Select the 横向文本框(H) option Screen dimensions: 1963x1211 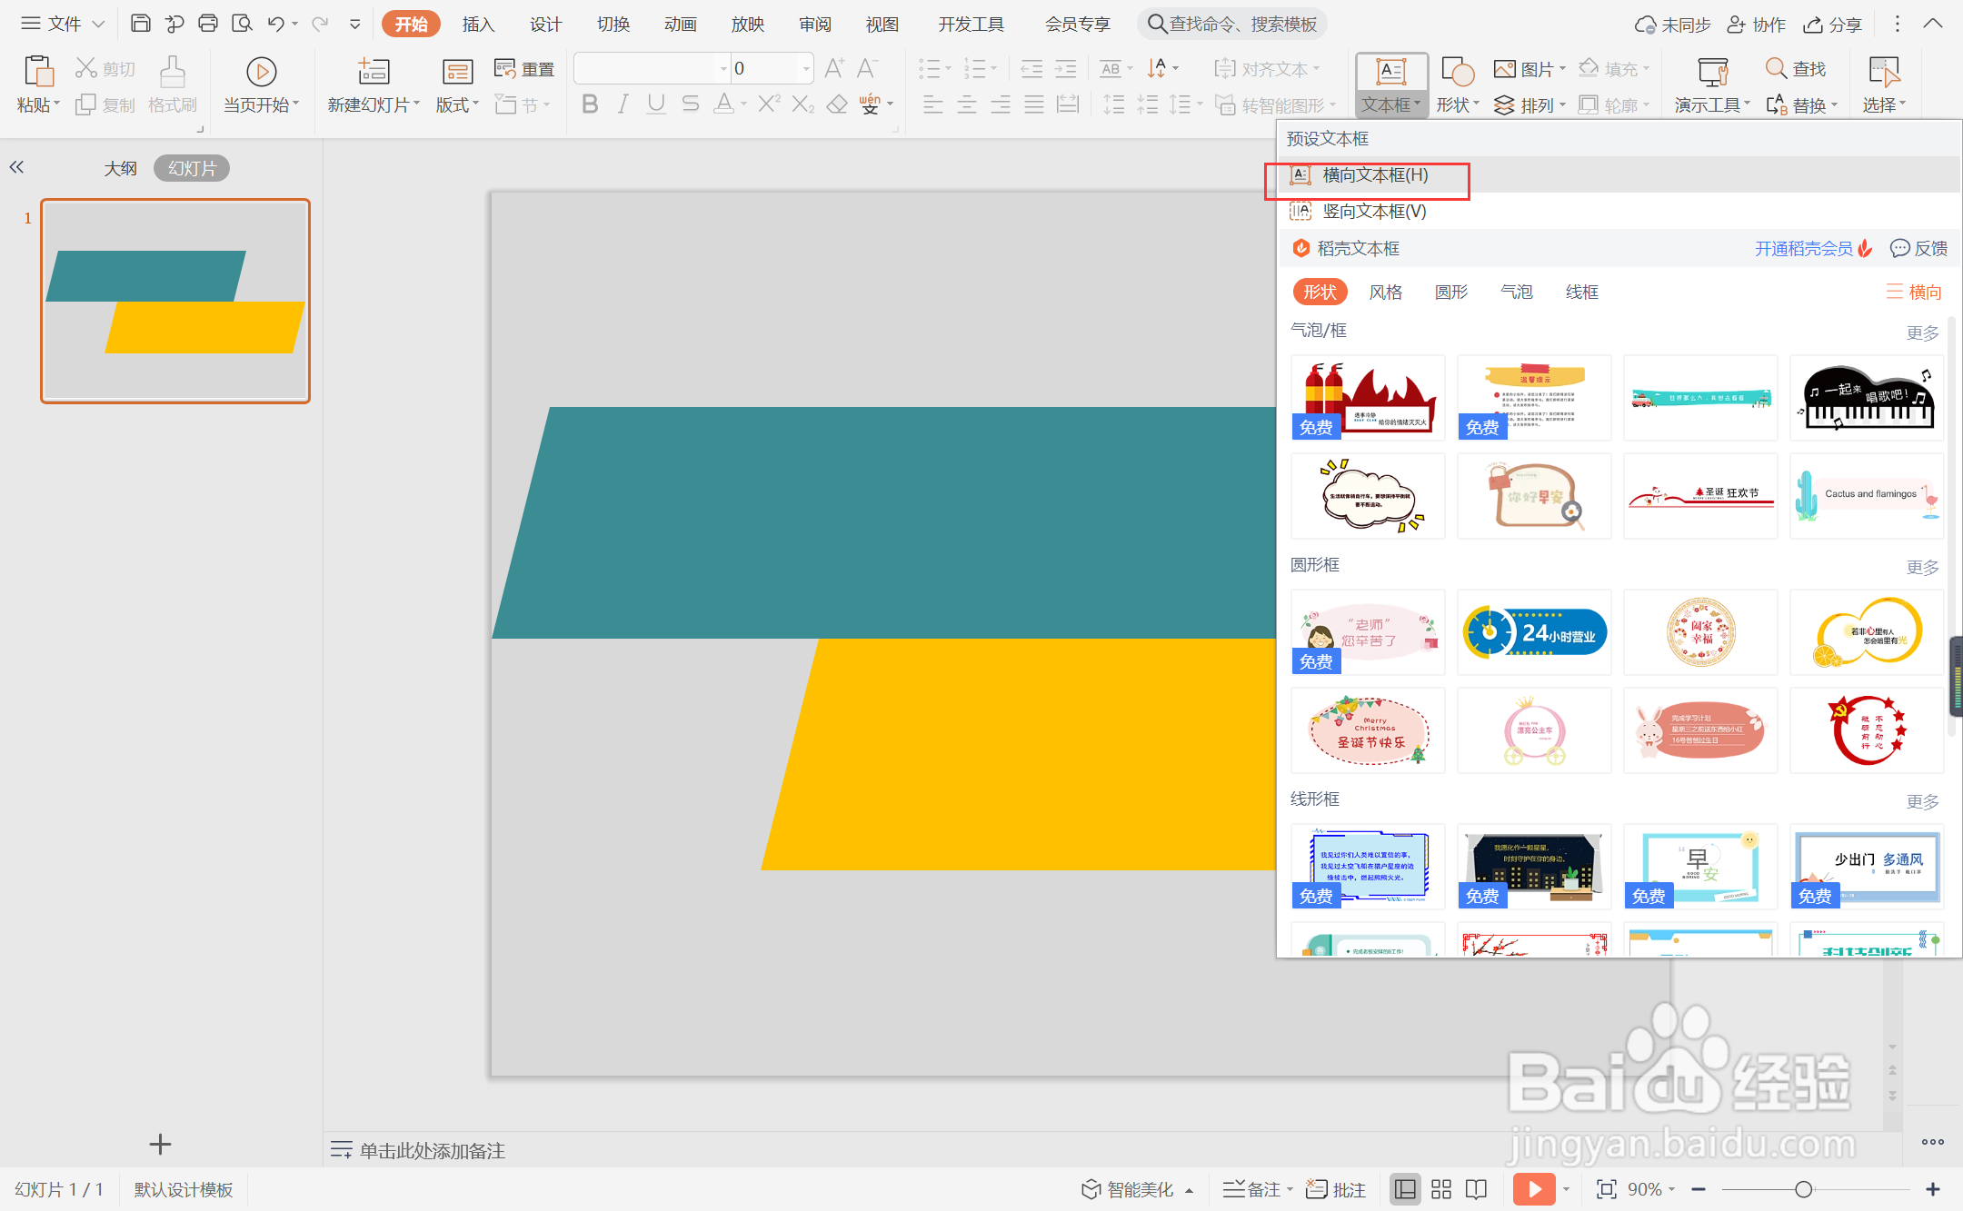pos(1370,174)
